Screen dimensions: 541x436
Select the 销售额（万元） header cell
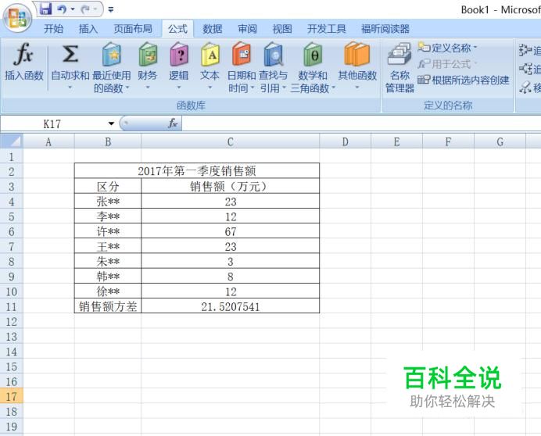[x=231, y=186]
